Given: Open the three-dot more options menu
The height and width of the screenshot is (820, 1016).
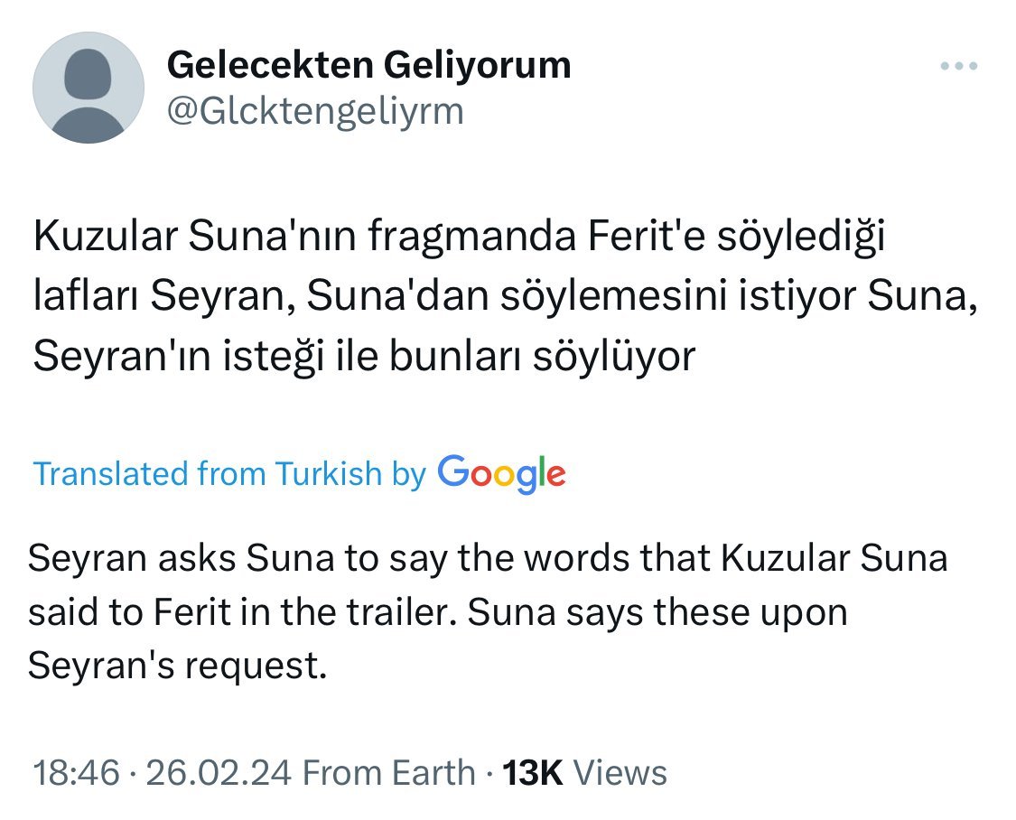Looking at the screenshot, I should click(x=959, y=66).
